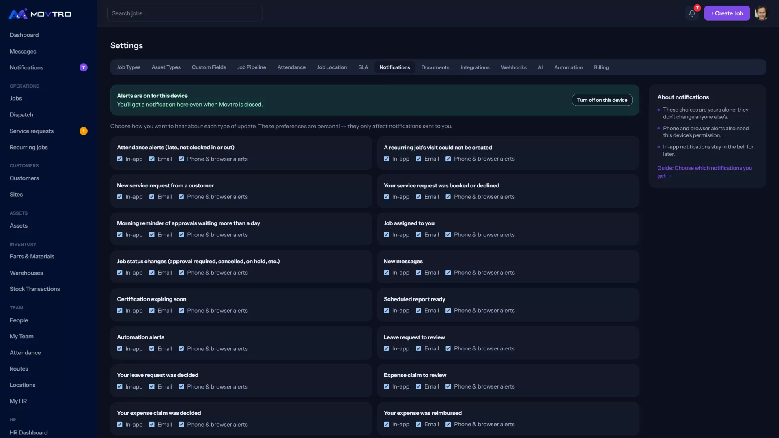
Task: Turn off alerts on this device
Action: (x=602, y=100)
